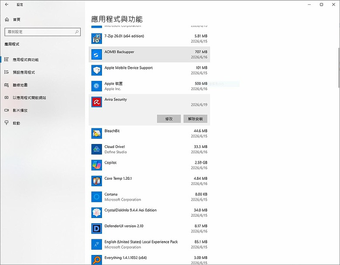Click the 7-Zip app icon
340x265 pixels.
tap(96, 39)
